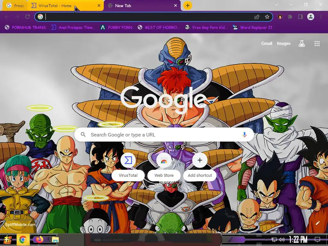Open the Word Replacer II bookmark
Image resolution: width=328 pixels, height=246 pixels.
click(252, 28)
